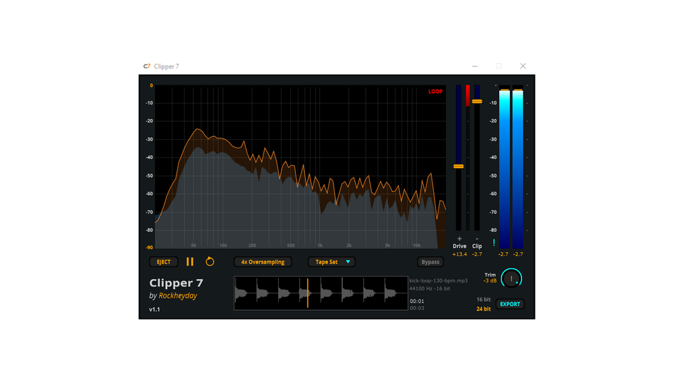
Task: Click the Clip value -2.7
Action: pyautogui.click(x=477, y=254)
